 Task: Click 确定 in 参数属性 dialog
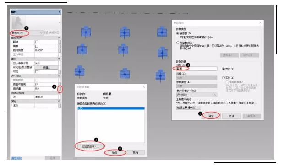(x=211, y=116)
